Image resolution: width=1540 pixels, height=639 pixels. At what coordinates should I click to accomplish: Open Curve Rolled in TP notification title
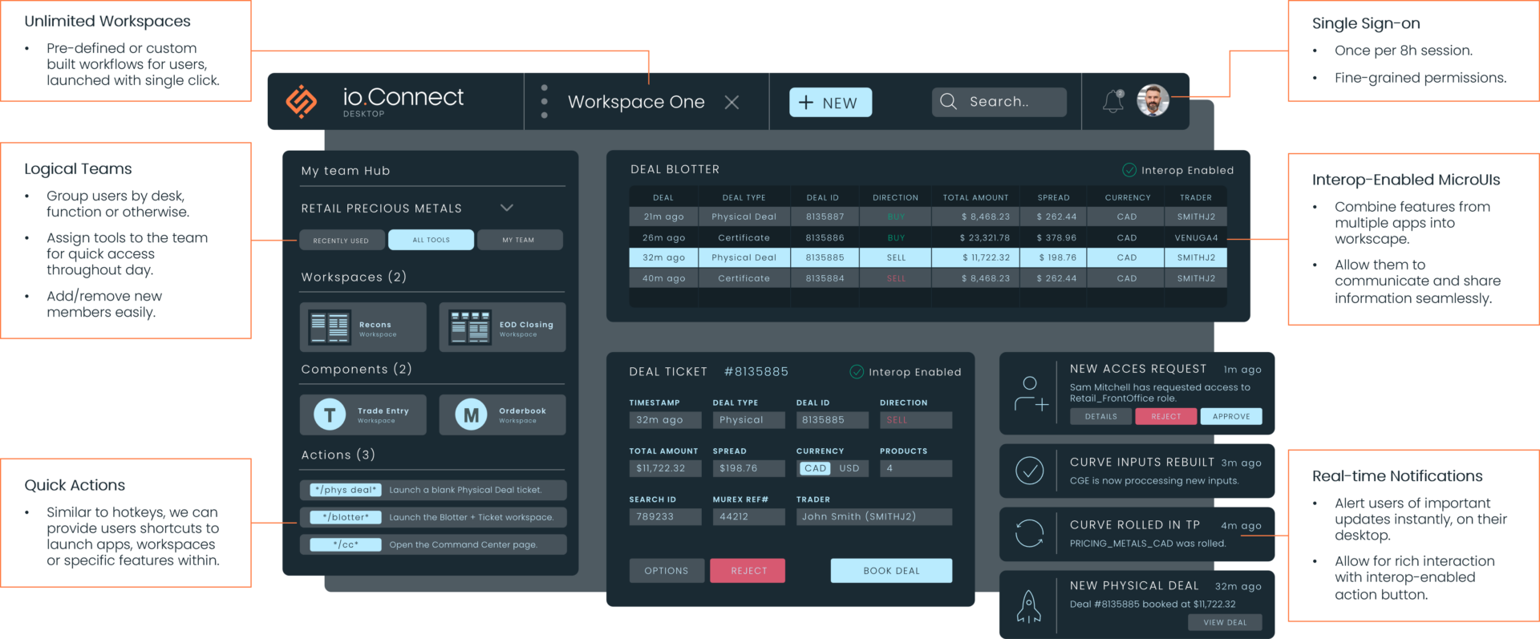tap(1135, 524)
